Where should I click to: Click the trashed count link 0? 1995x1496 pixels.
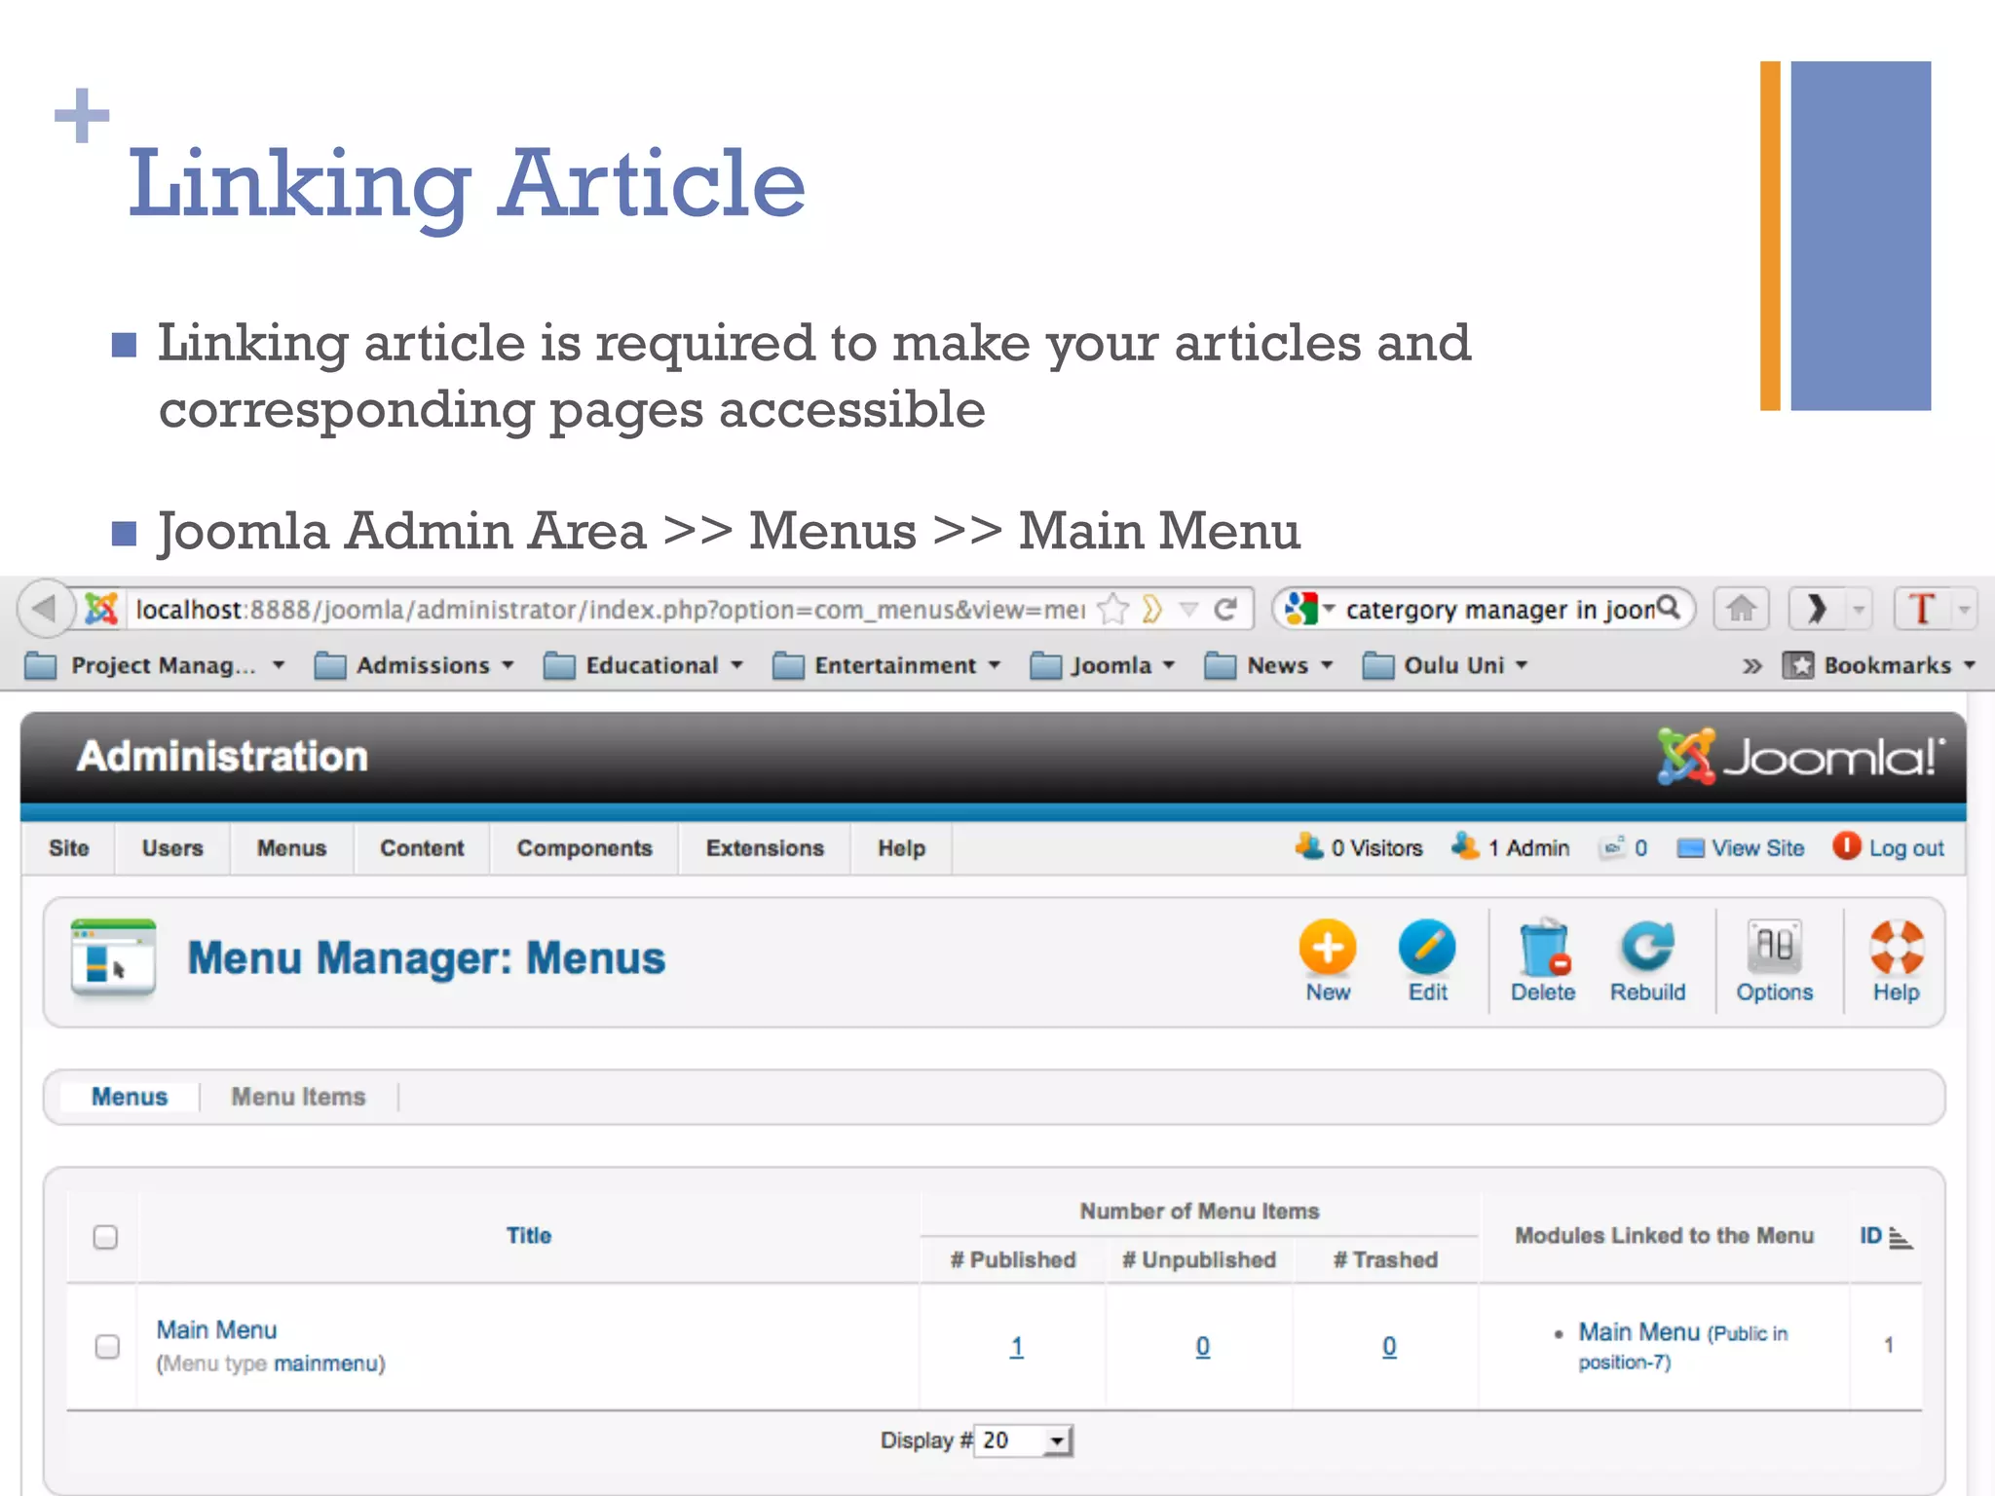1389,1347
